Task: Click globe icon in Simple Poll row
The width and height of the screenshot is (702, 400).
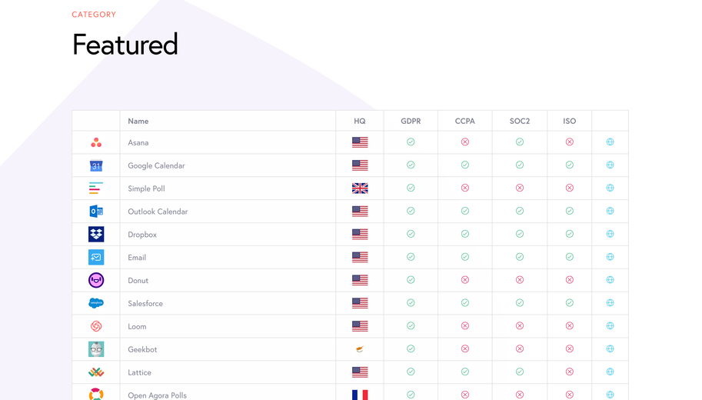Action: [x=610, y=188]
